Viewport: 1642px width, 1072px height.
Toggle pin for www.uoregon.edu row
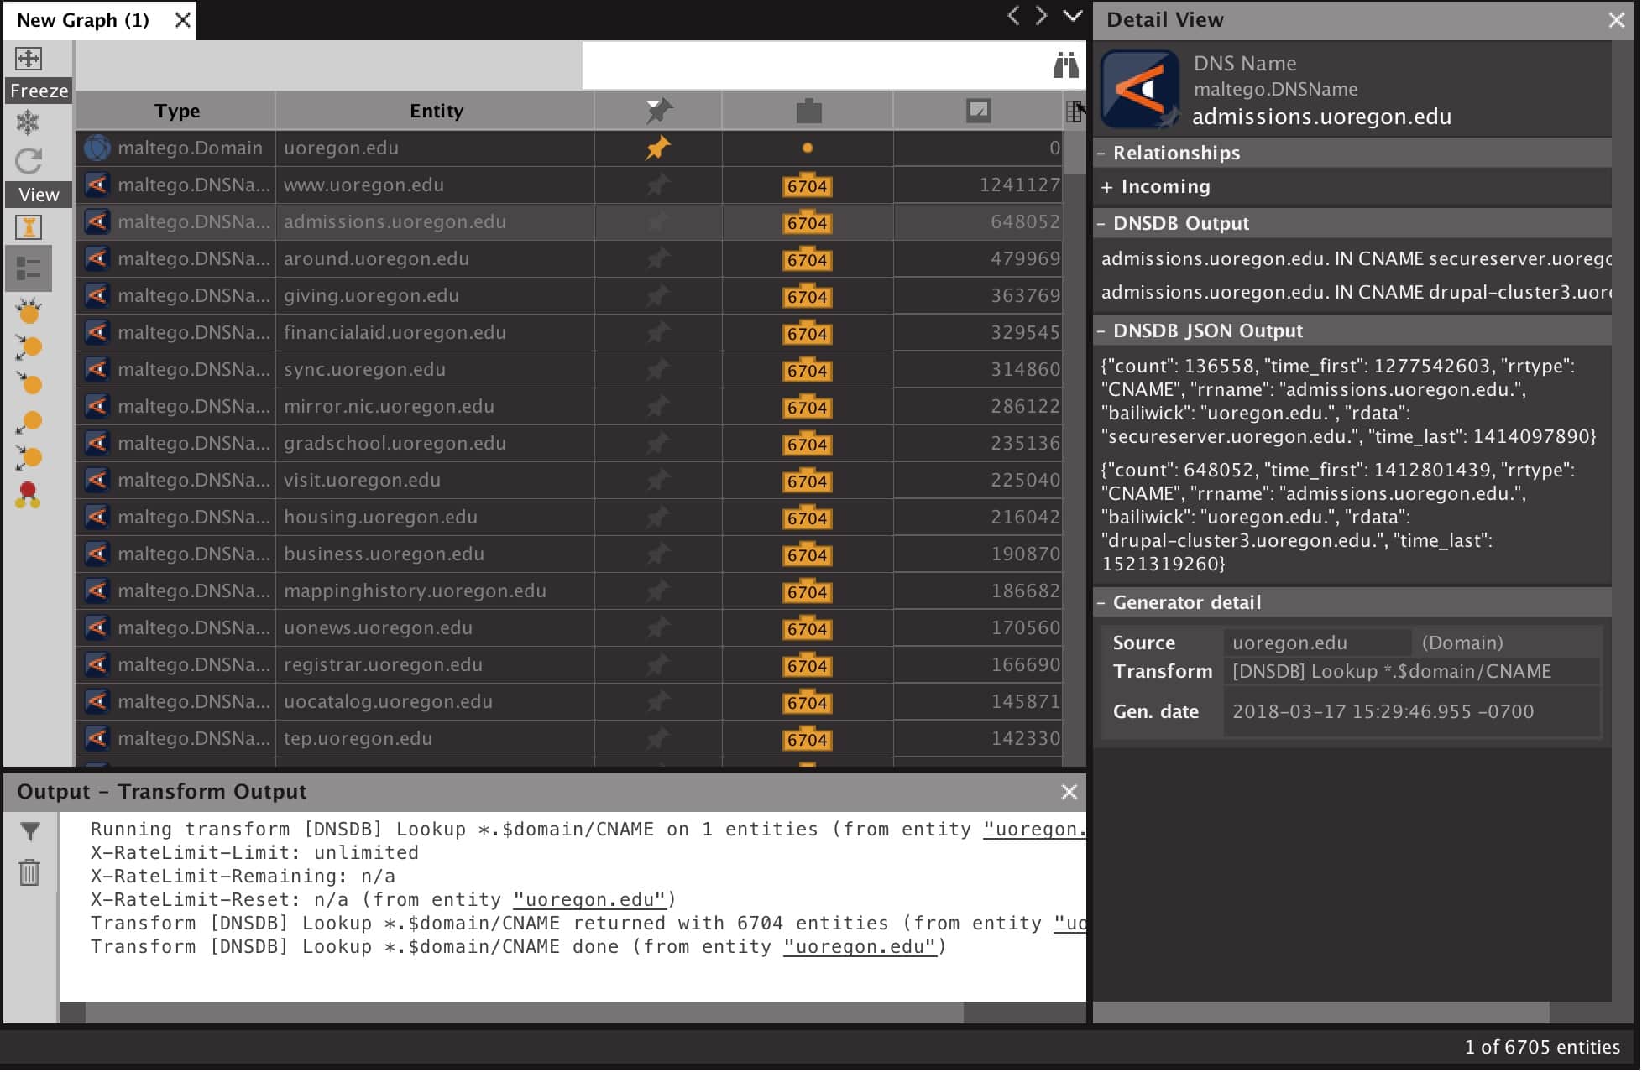pyautogui.click(x=658, y=185)
